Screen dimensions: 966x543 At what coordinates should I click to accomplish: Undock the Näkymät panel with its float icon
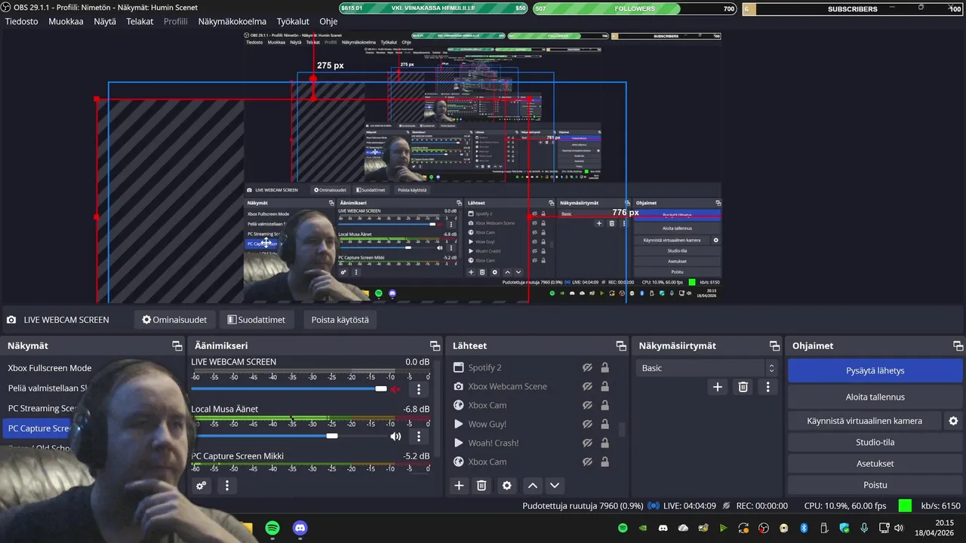pyautogui.click(x=177, y=345)
